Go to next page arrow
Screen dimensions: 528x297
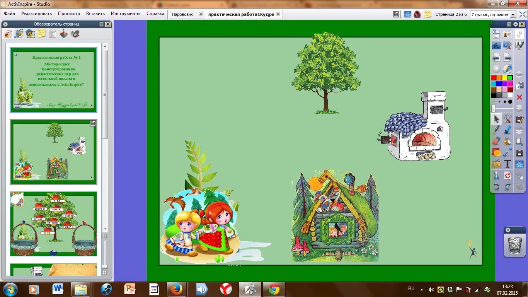pyautogui.click(x=508, y=57)
